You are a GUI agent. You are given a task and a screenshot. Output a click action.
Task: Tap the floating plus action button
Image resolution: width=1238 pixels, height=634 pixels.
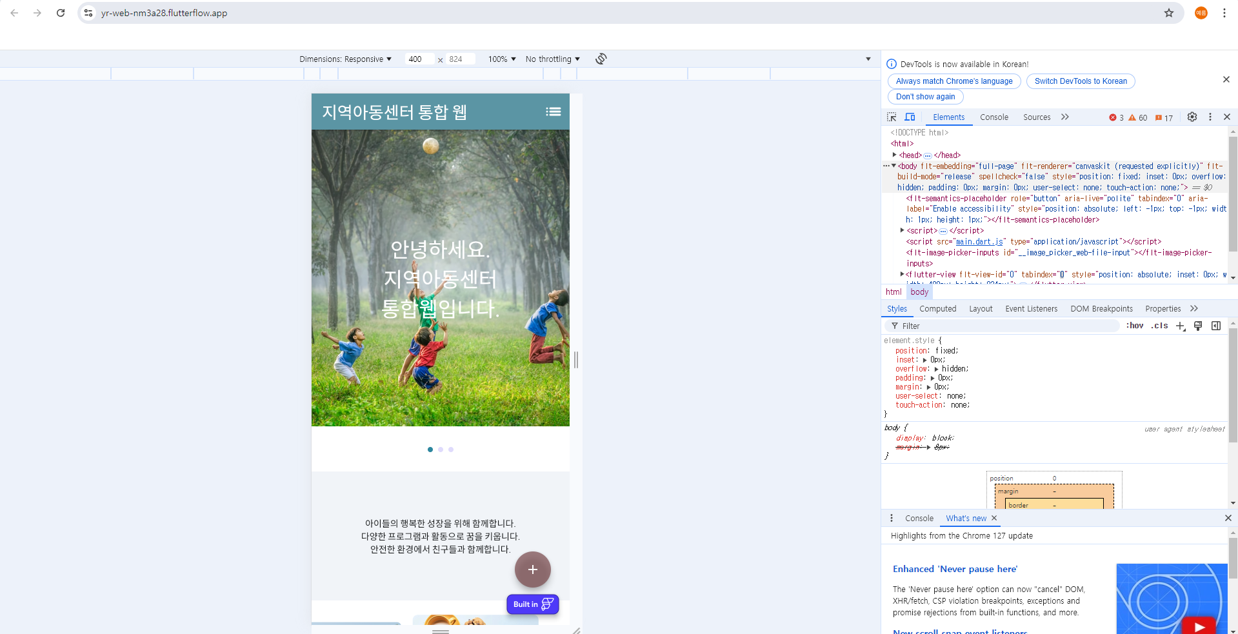tap(532, 570)
